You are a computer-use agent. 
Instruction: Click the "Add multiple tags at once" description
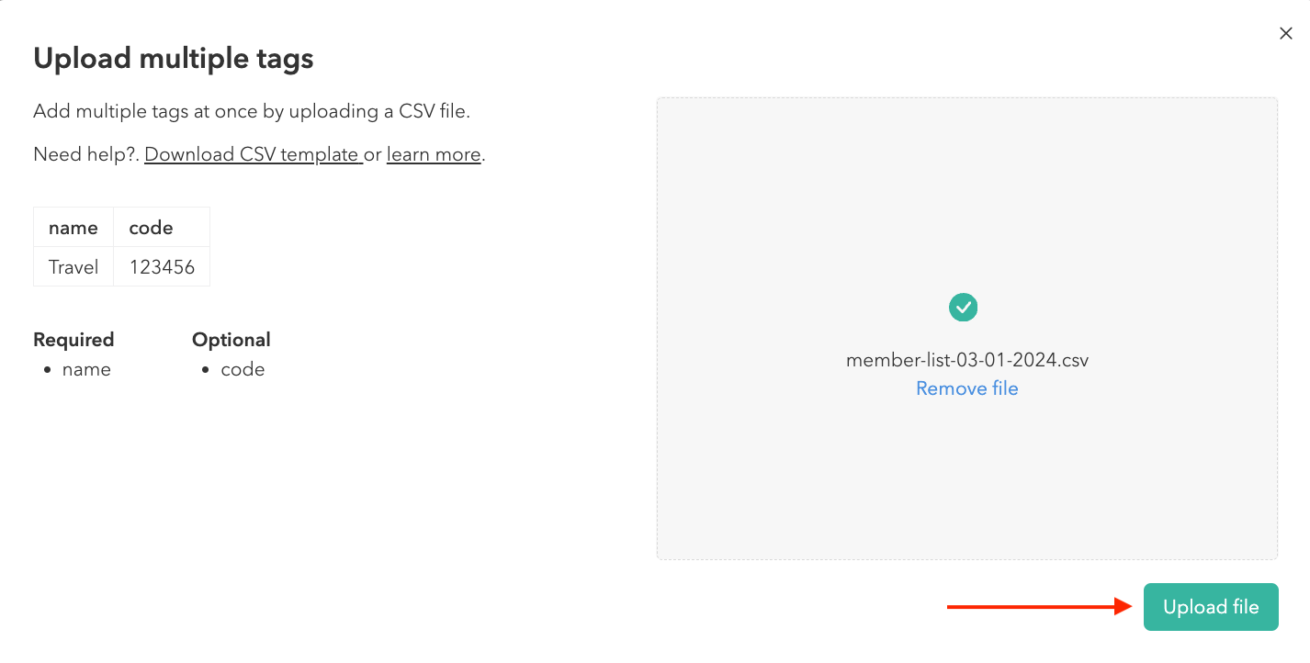(251, 112)
